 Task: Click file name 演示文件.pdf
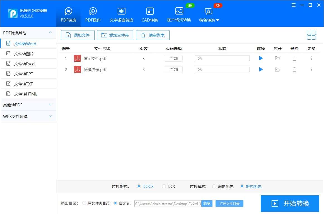click(x=95, y=59)
